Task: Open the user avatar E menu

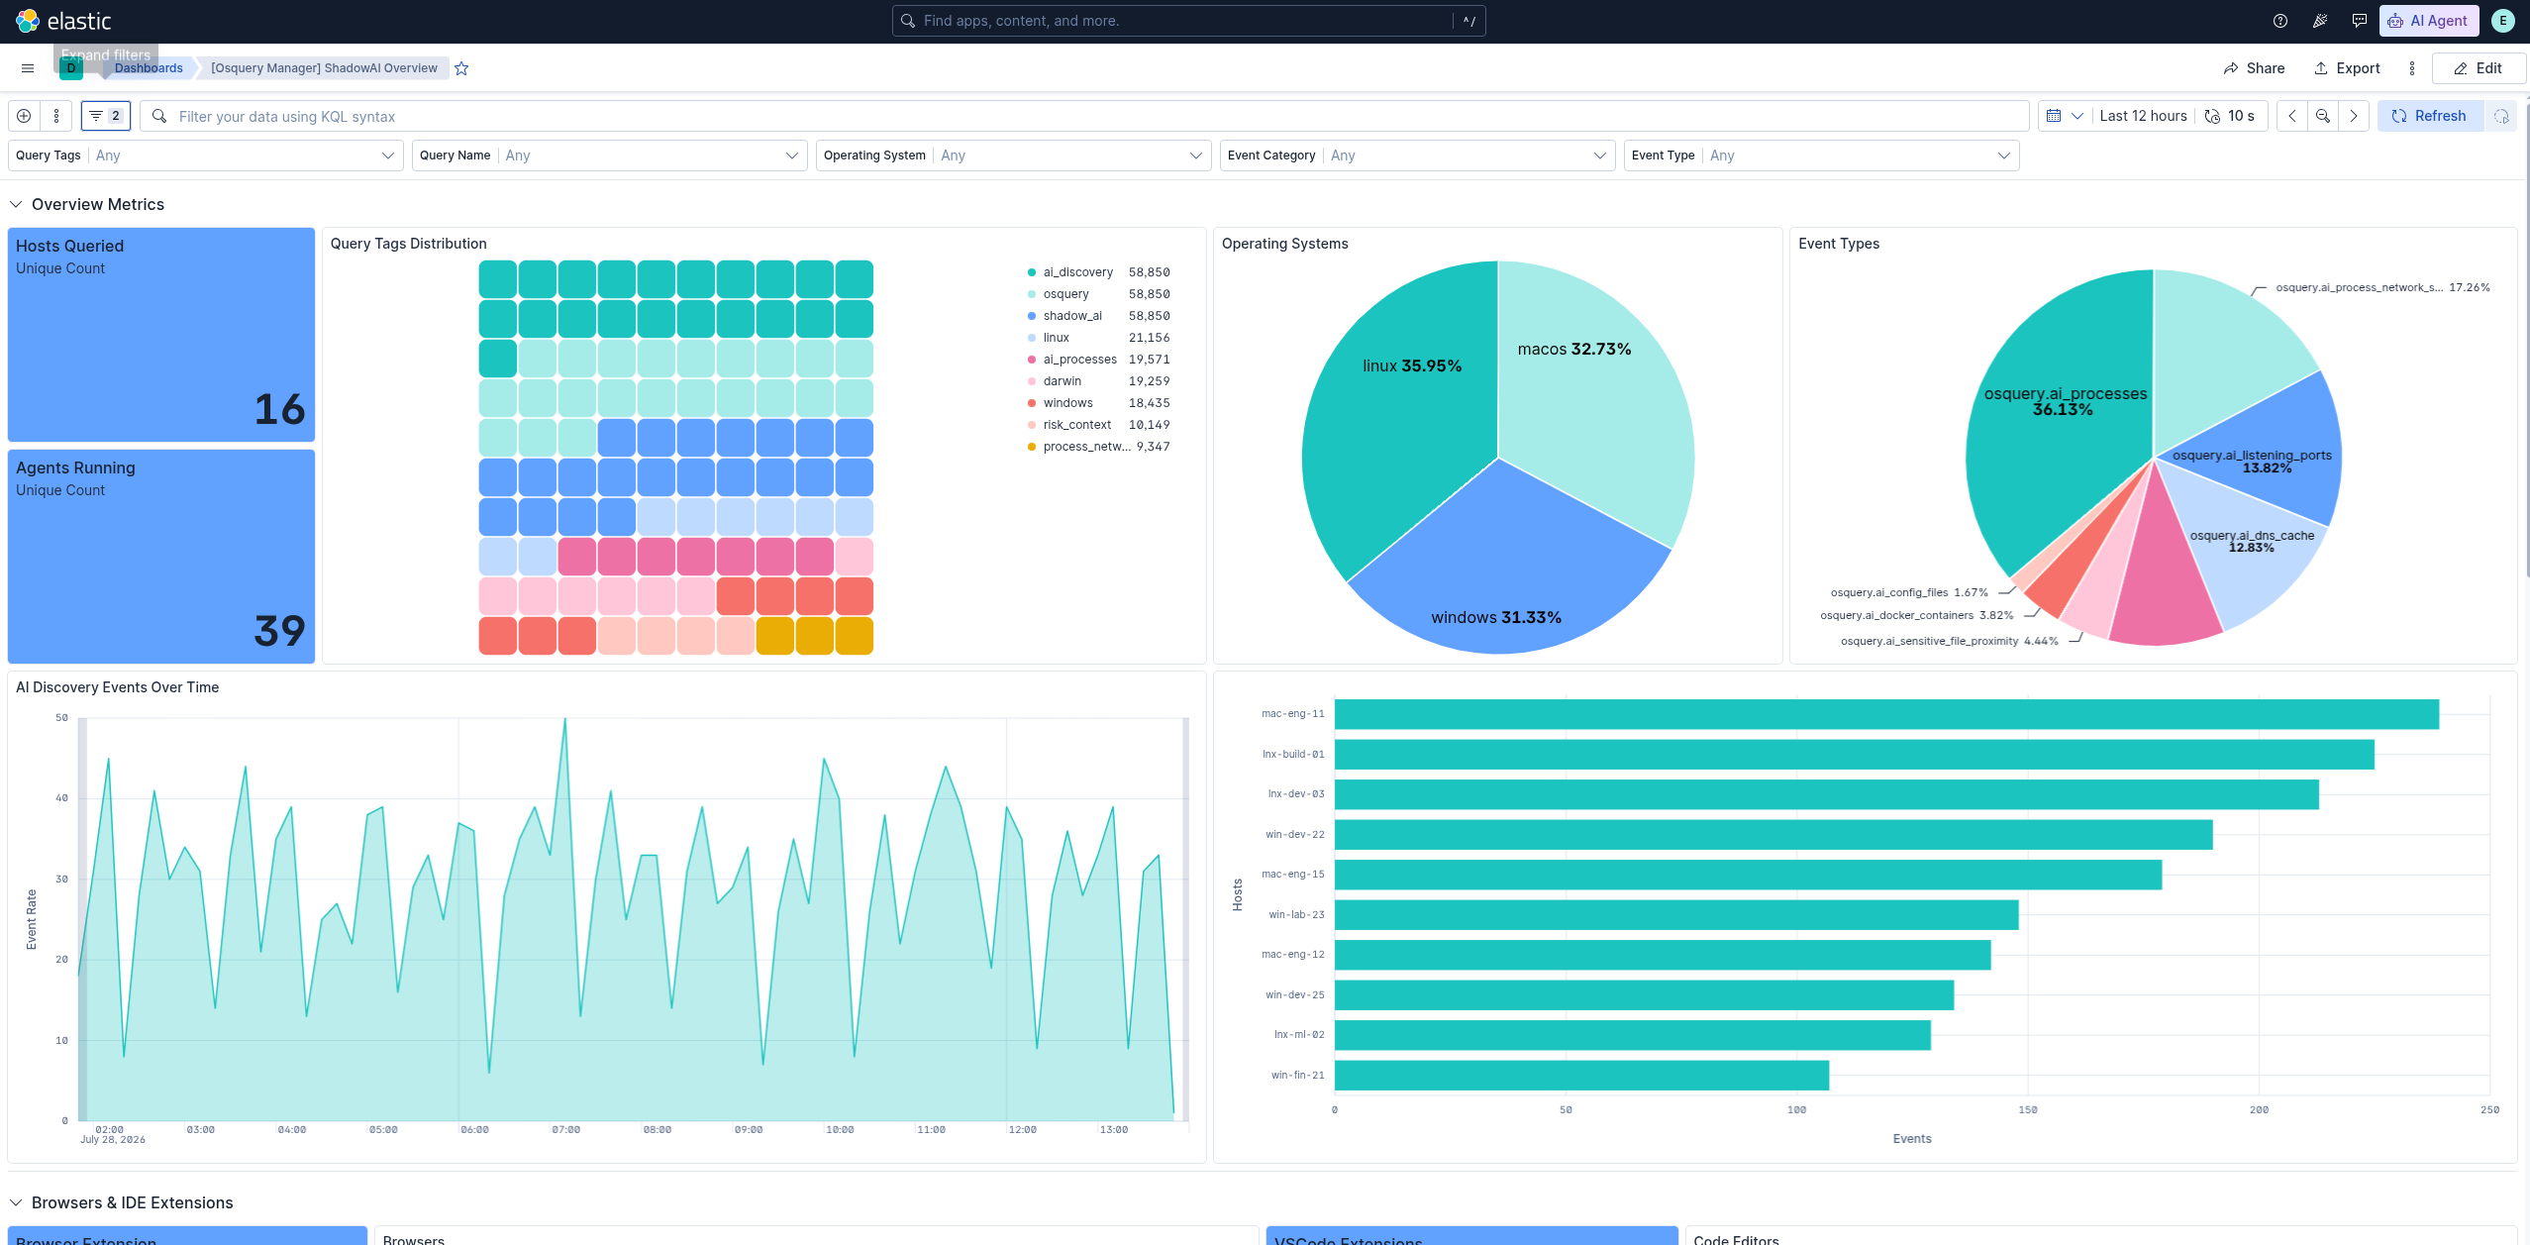Action: [x=2503, y=21]
